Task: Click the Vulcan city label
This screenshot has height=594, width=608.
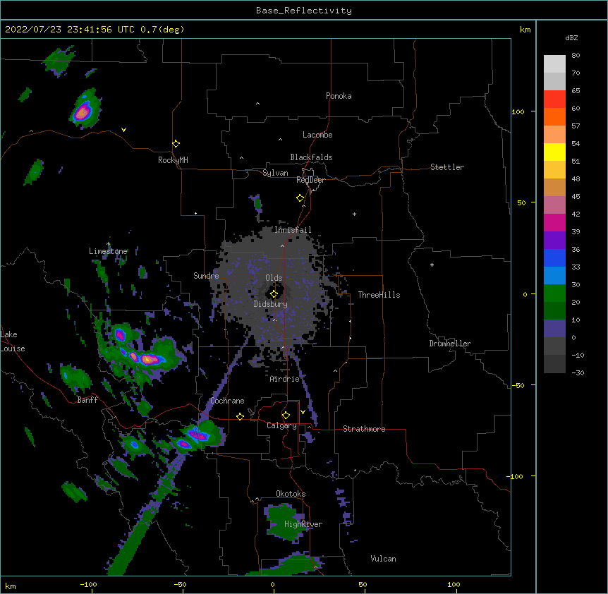Action: pyautogui.click(x=383, y=559)
